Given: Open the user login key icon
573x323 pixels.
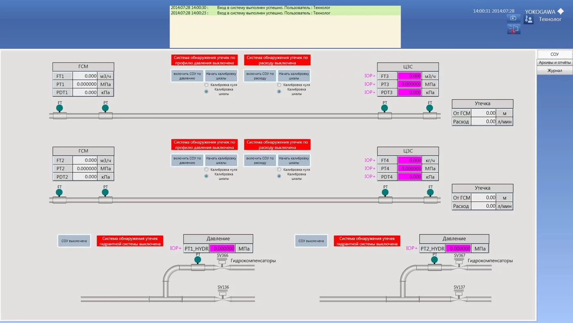Looking at the screenshot, I should [529, 19].
